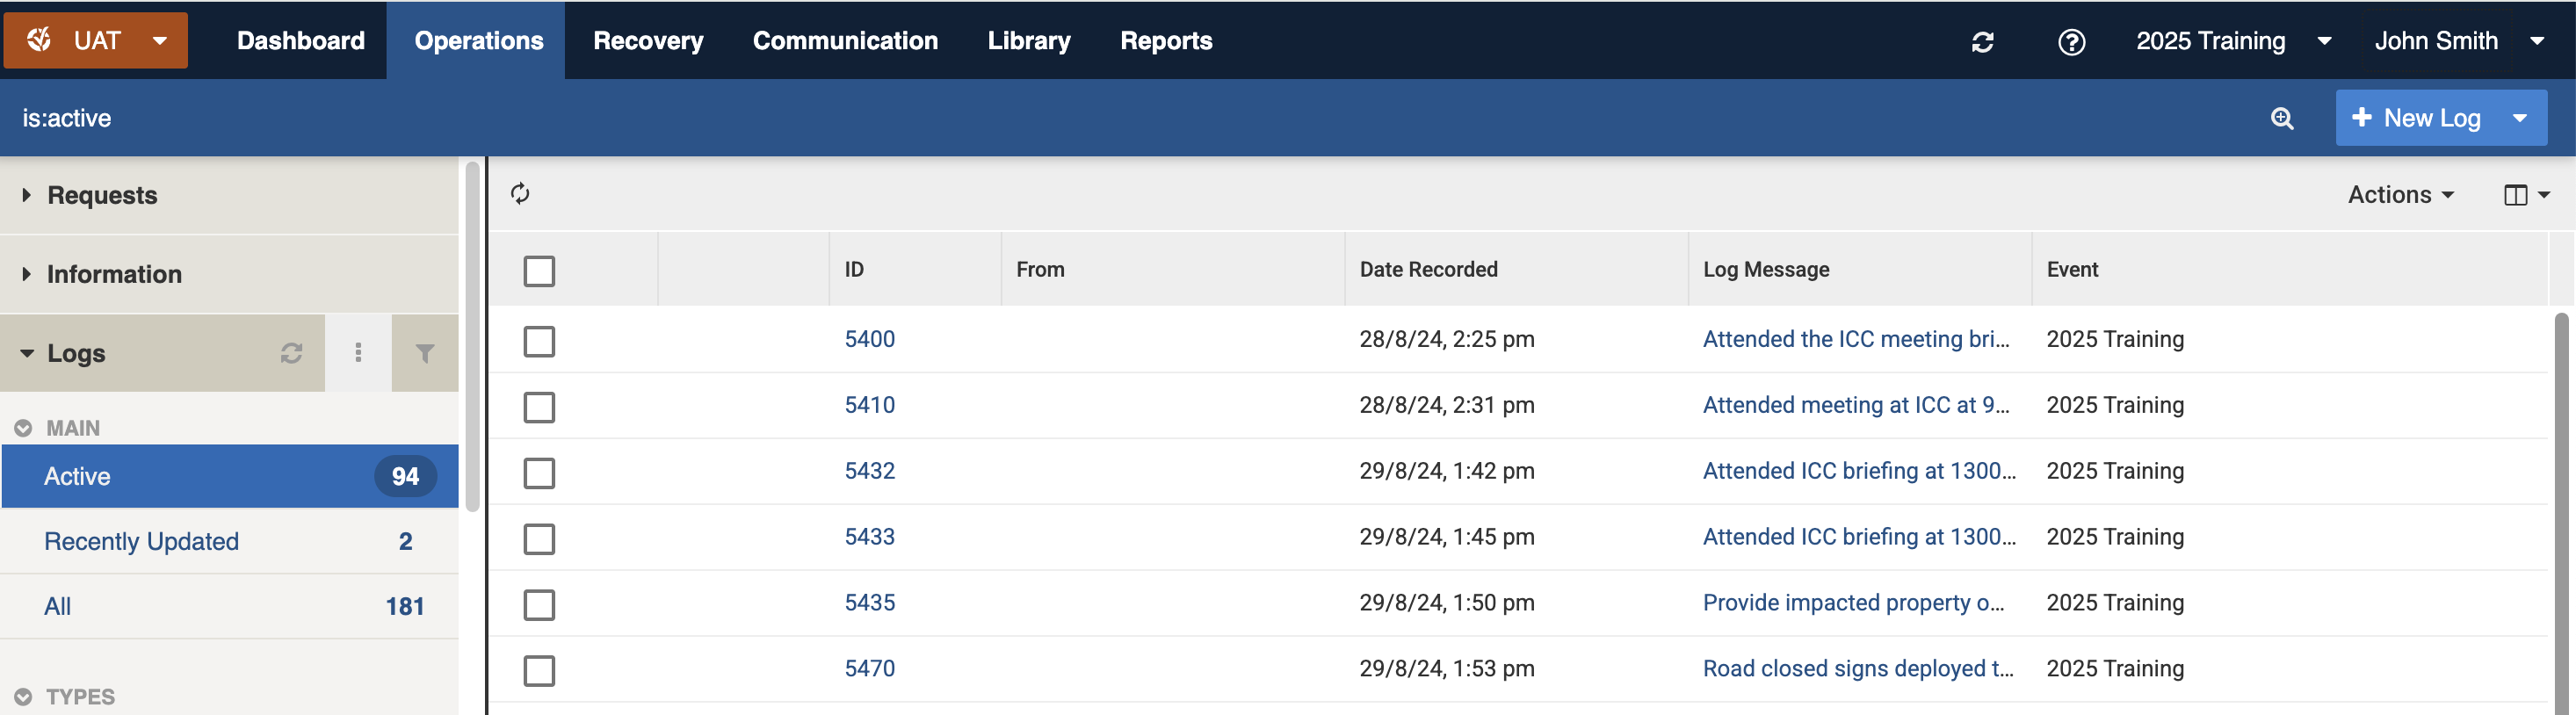Open the help question mark icon
This screenshot has width=2576, height=715.
pyautogui.click(x=2071, y=42)
